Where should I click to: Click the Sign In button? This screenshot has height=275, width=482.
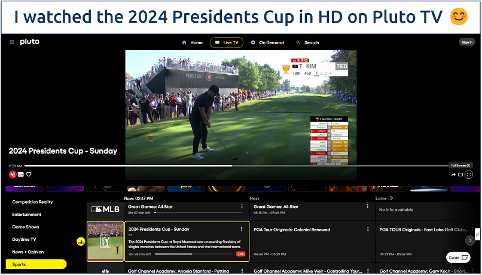[467, 42]
